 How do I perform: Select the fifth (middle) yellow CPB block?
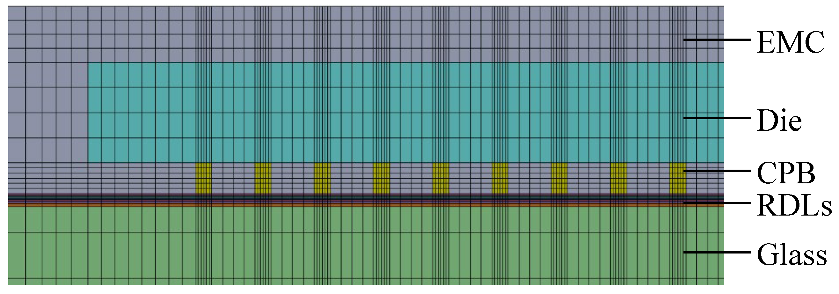pos(441,178)
